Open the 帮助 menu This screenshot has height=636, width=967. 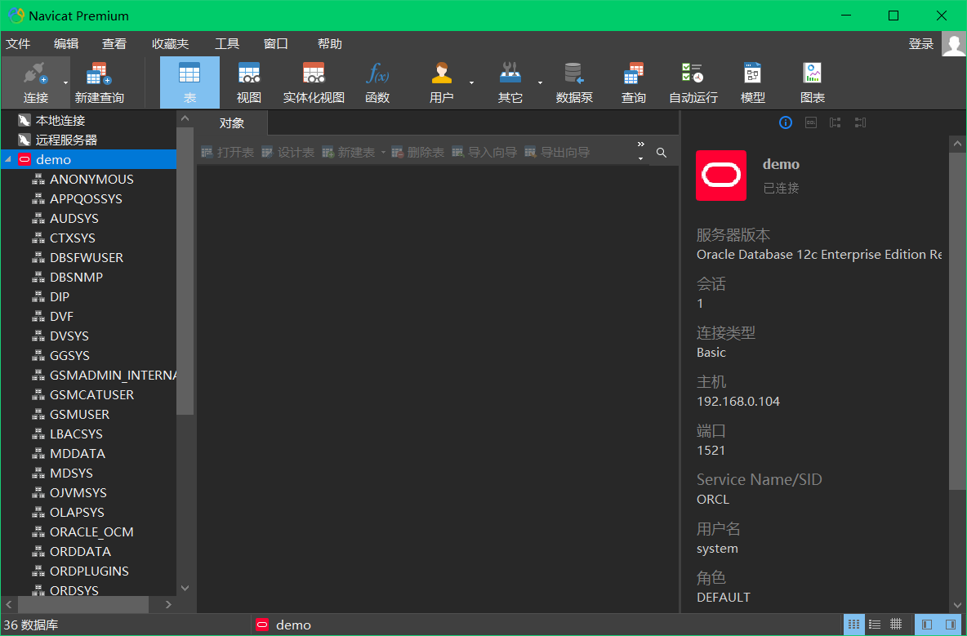tap(329, 44)
